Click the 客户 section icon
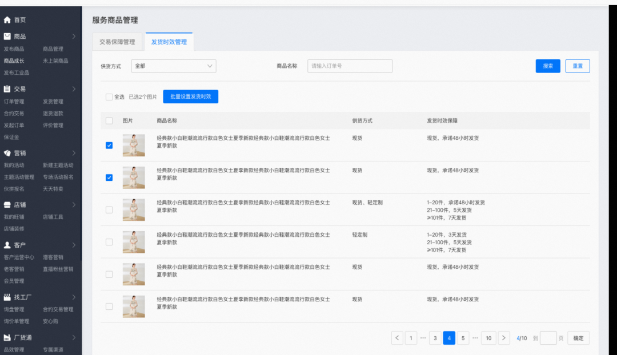 click(x=7, y=245)
